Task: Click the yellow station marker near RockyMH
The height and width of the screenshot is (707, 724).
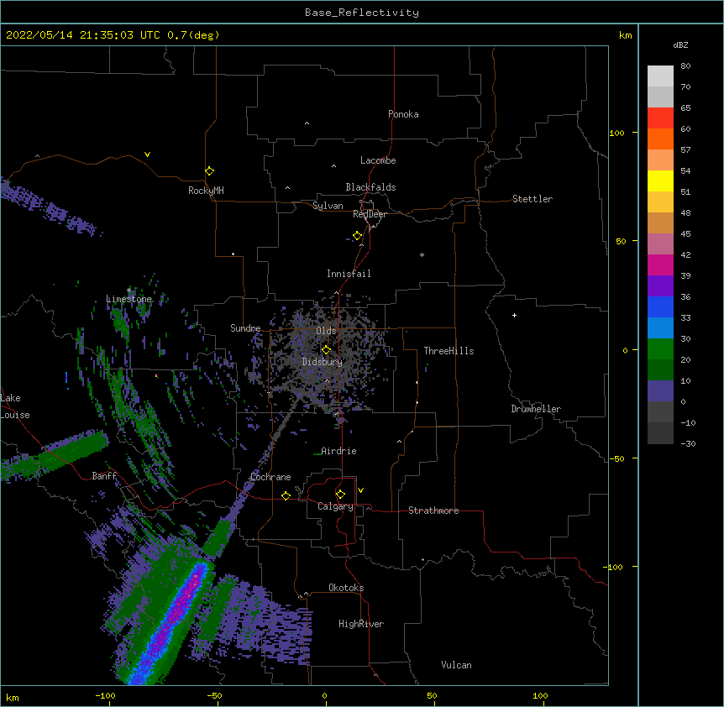Action: point(209,171)
